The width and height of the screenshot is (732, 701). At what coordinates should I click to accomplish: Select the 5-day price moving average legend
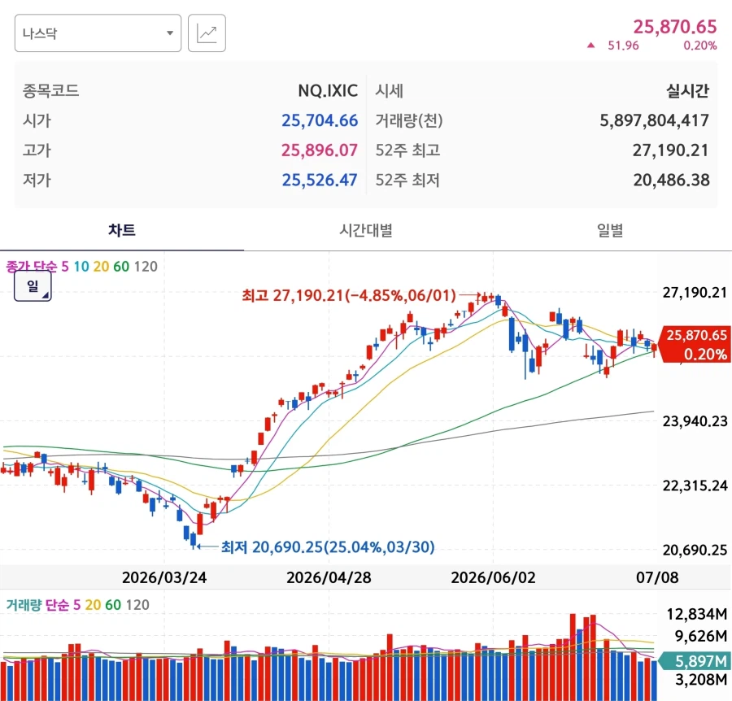65,267
